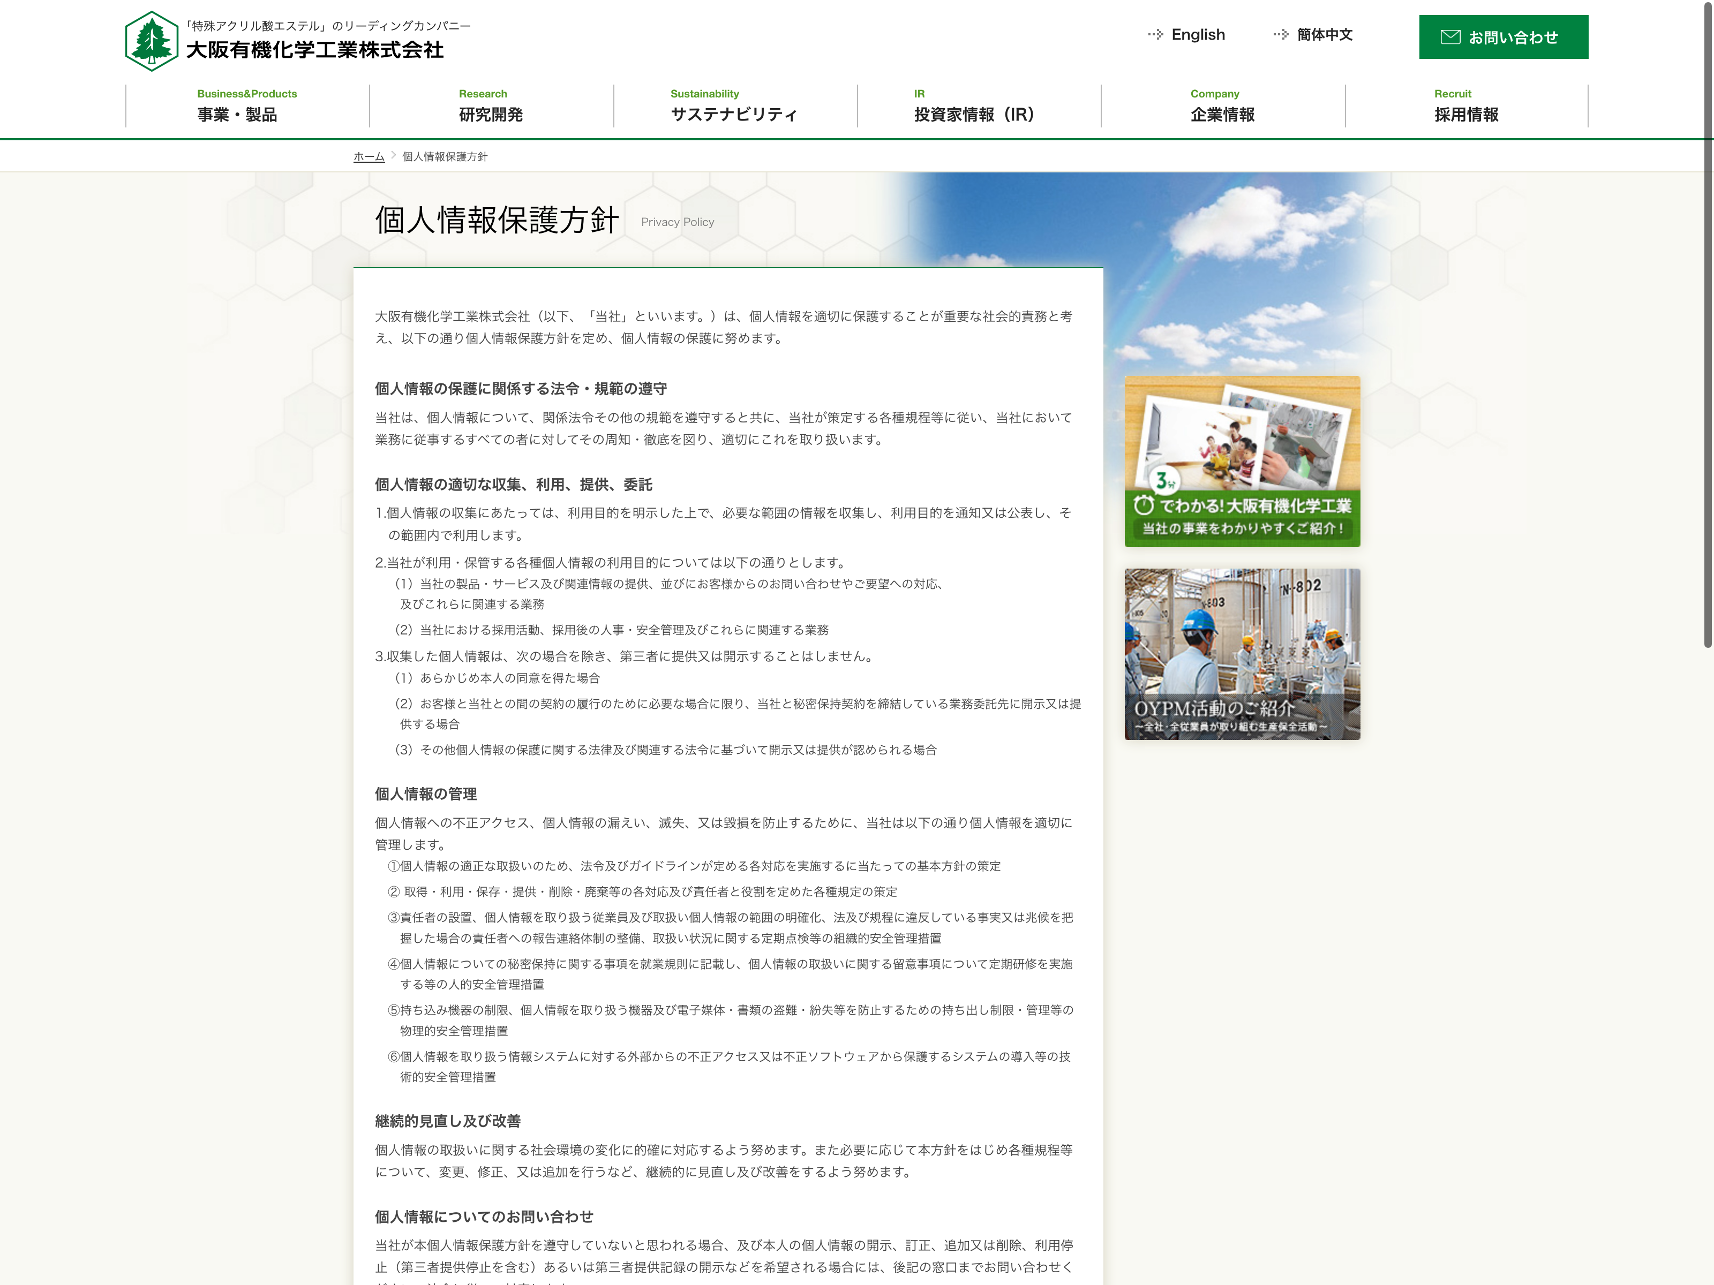
Task: Switch site language to 簡体中文
Action: [x=1324, y=35]
